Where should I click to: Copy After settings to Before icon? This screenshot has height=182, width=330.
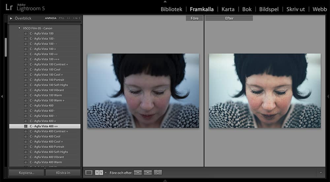(148, 172)
